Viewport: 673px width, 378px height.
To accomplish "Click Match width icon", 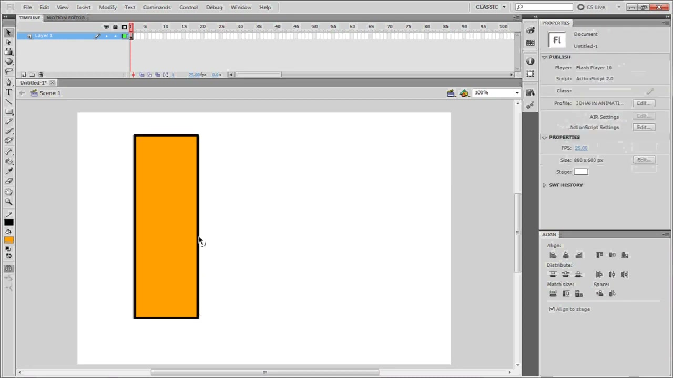I will pyautogui.click(x=553, y=293).
